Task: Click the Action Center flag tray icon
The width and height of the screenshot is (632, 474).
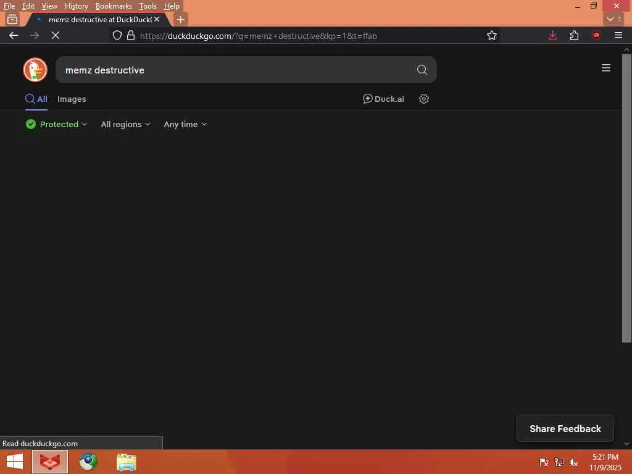Action: point(544,462)
